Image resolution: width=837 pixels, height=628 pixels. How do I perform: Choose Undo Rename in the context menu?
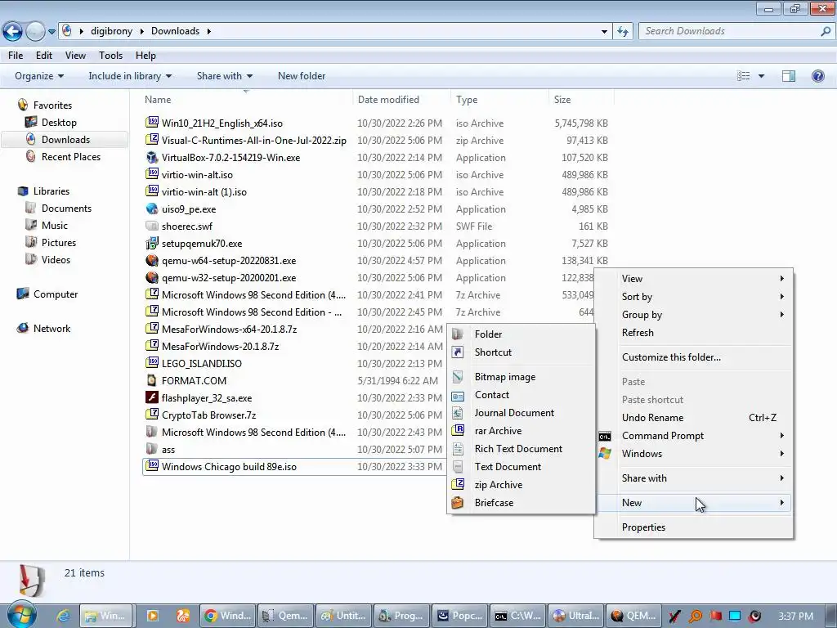pos(694,418)
